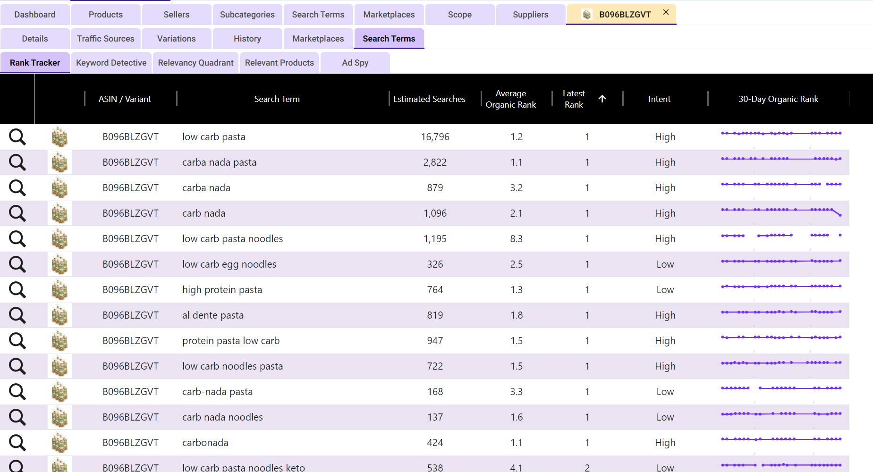Open product thumbnail in carba nada pasta row
The height and width of the screenshot is (472, 873).
tap(59, 162)
